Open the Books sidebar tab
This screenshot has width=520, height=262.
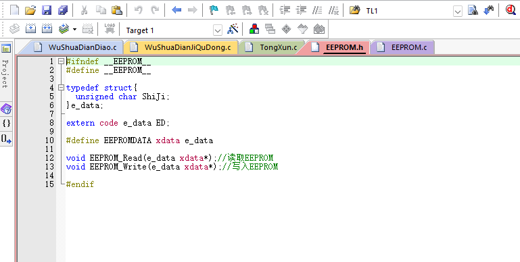6,109
